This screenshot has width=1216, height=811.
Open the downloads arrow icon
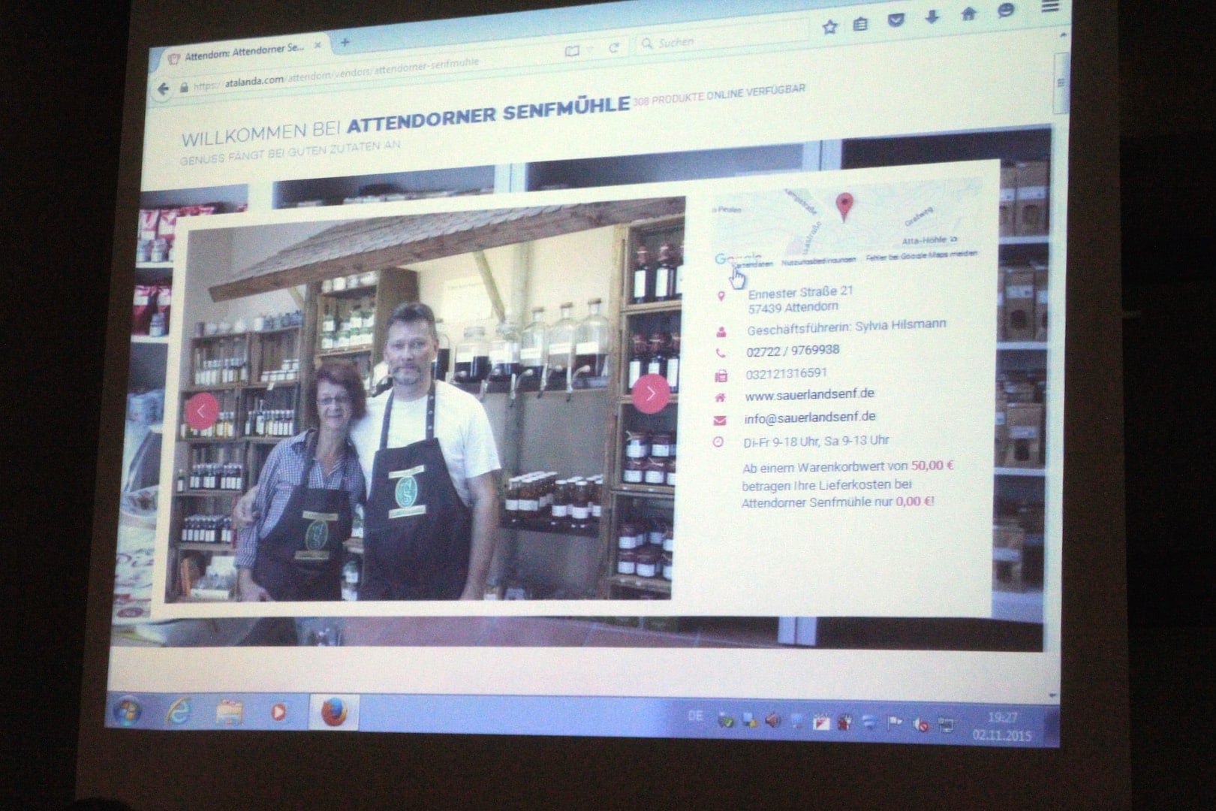[932, 17]
